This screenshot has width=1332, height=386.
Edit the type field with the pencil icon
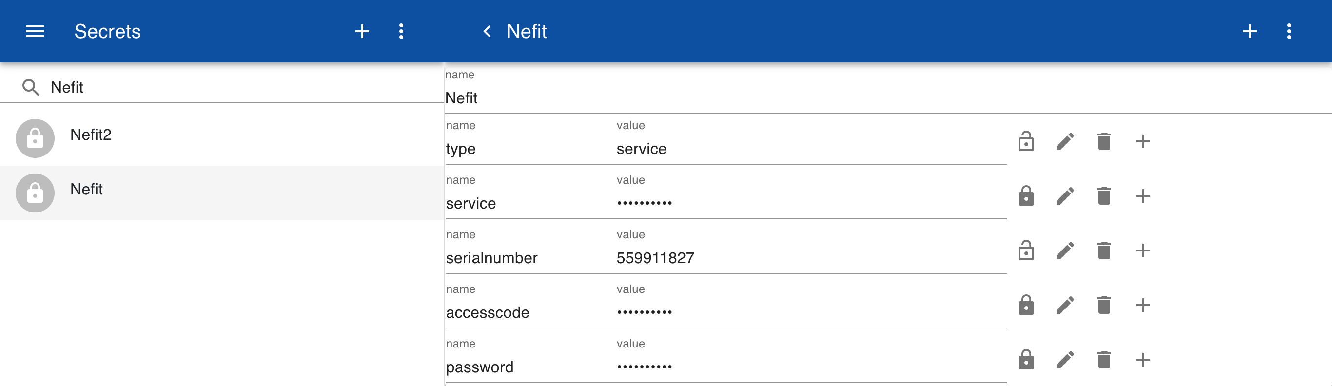pyautogui.click(x=1065, y=141)
